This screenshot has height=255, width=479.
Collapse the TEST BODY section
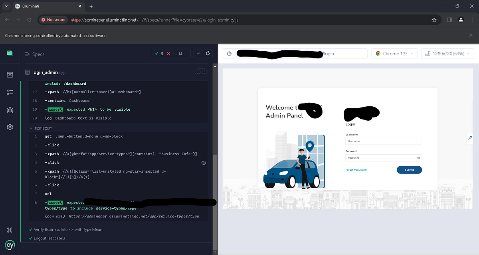[31, 128]
